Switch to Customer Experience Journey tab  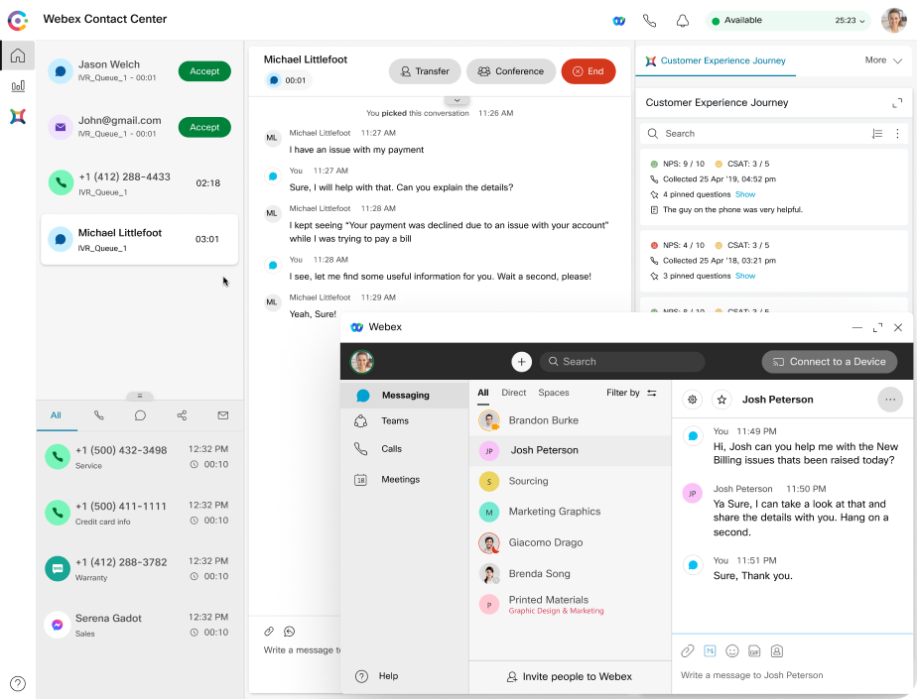pos(716,60)
